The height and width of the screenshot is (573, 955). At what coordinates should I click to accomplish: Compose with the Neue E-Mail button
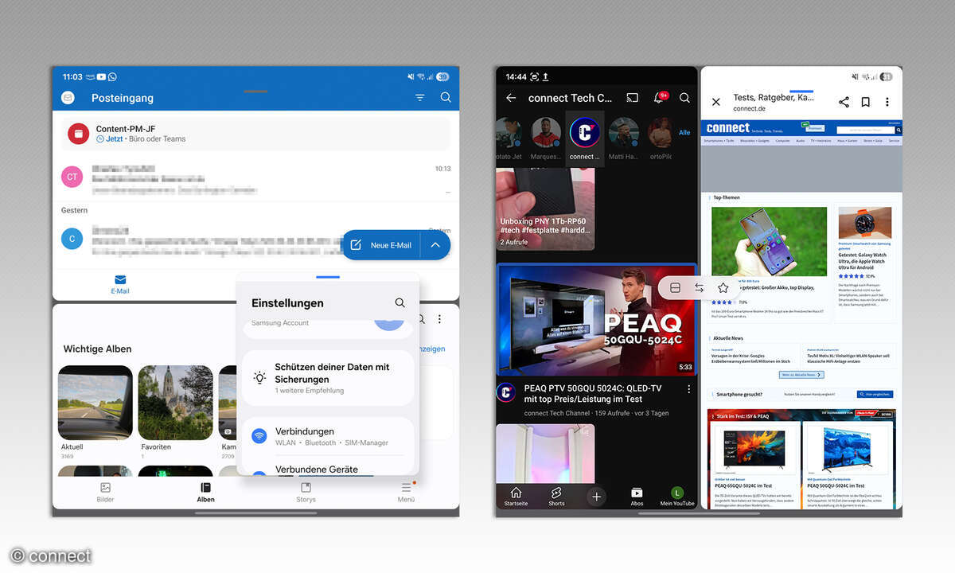pyautogui.click(x=382, y=245)
